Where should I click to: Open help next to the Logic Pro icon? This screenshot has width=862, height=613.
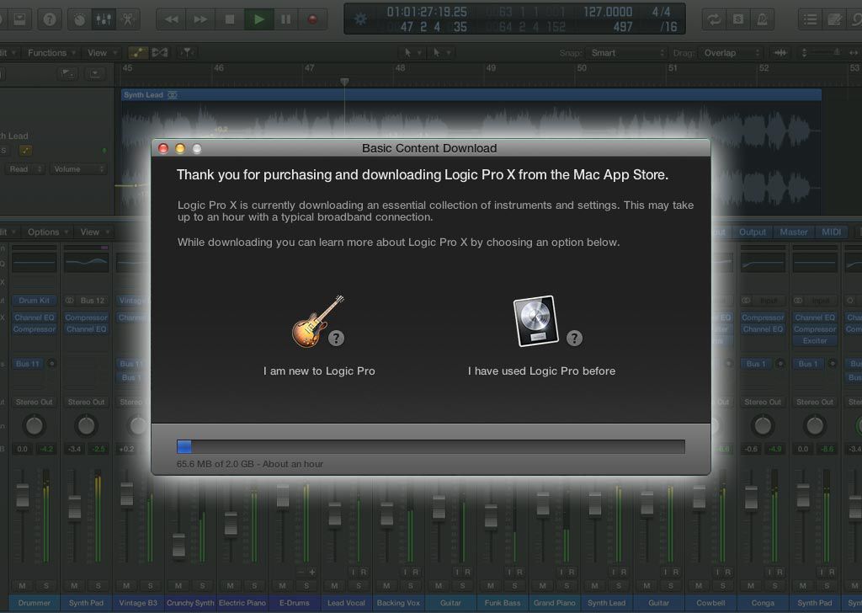point(574,338)
